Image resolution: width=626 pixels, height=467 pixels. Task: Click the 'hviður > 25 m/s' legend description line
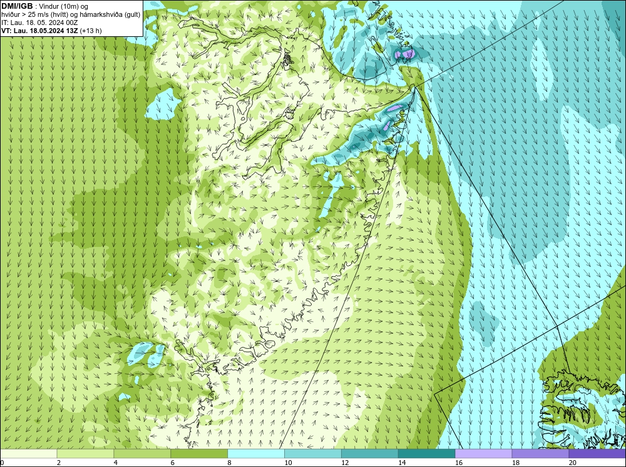[x=71, y=15]
